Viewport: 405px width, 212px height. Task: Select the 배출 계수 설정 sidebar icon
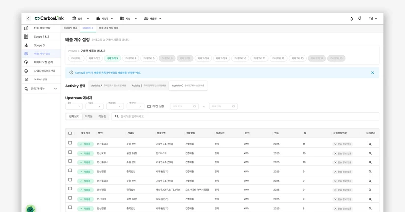(x=26, y=53)
